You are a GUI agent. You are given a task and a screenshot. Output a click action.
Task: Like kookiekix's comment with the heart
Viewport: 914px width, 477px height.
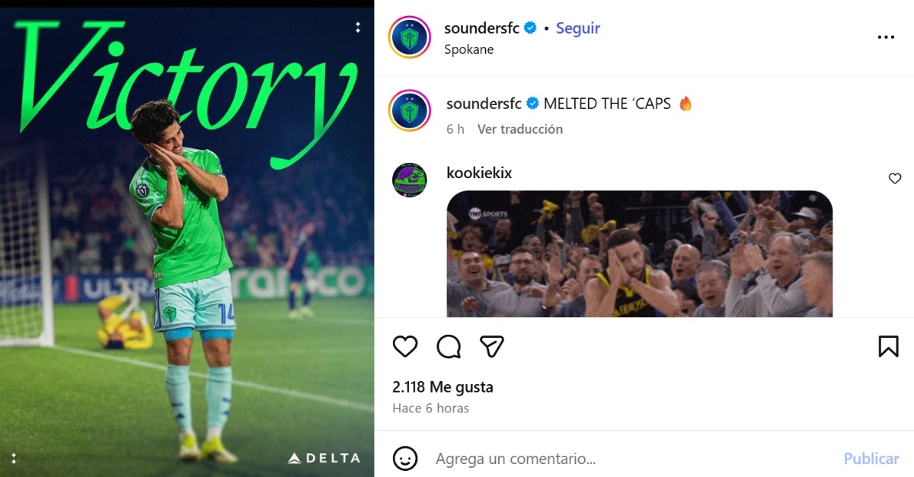click(894, 178)
